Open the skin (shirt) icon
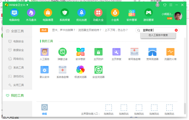Screen dimensions: 189x120 [x=165, y=5]
